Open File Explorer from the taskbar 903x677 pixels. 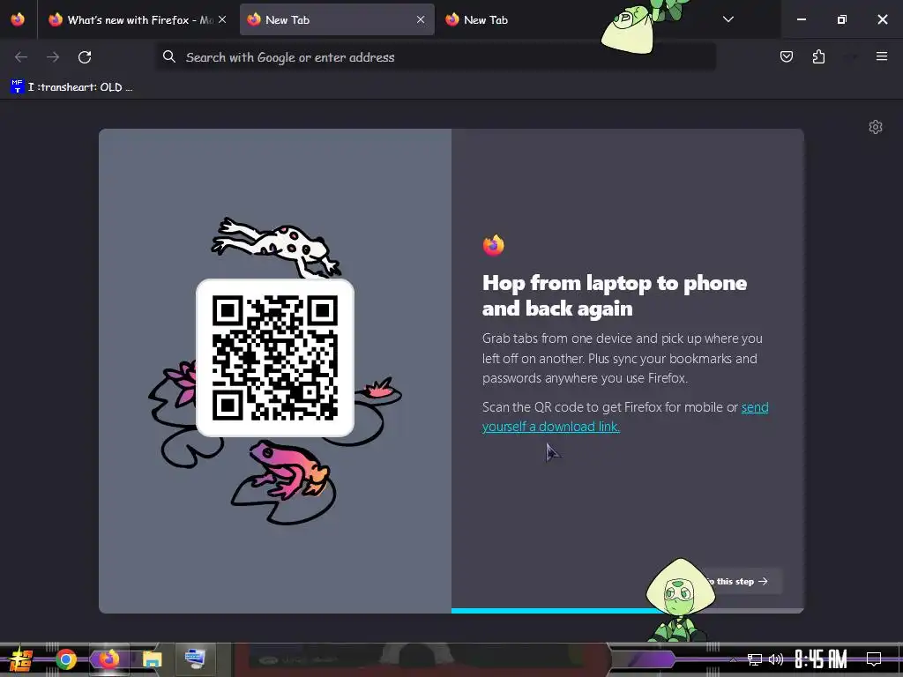coord(152,659)
